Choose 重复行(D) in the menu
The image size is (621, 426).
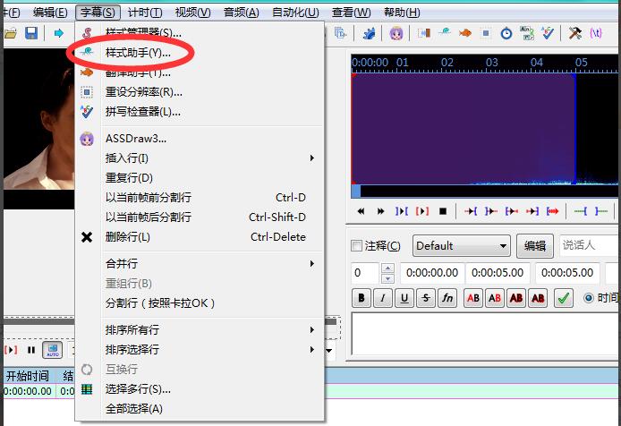click(x=200, y=177)
